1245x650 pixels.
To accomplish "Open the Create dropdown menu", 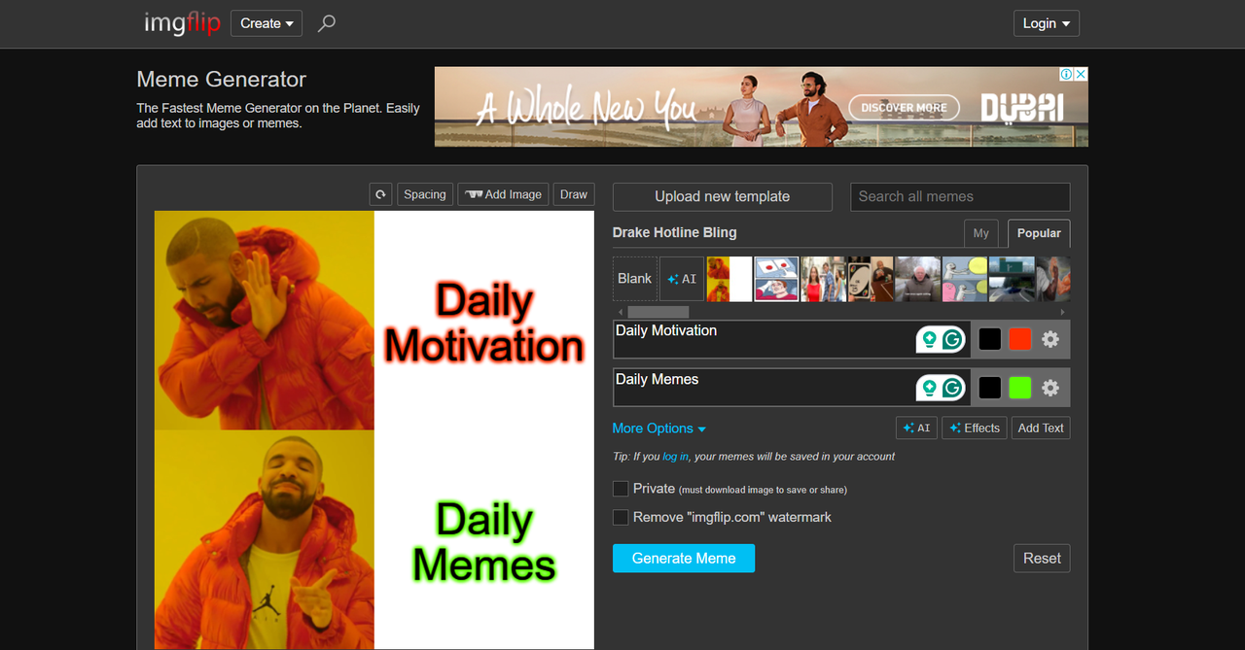I will 267,23.
